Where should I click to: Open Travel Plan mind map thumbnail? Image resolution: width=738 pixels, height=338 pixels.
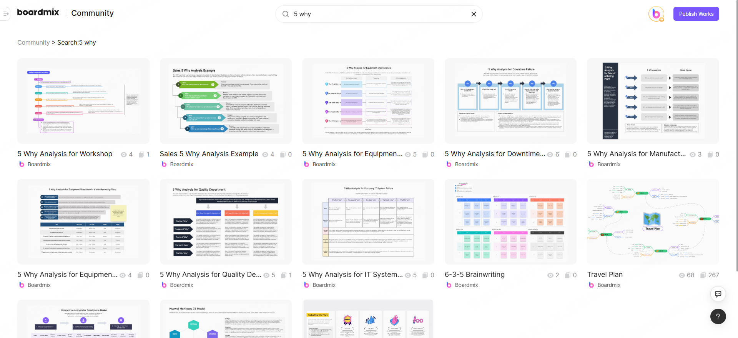coord(653,222)
